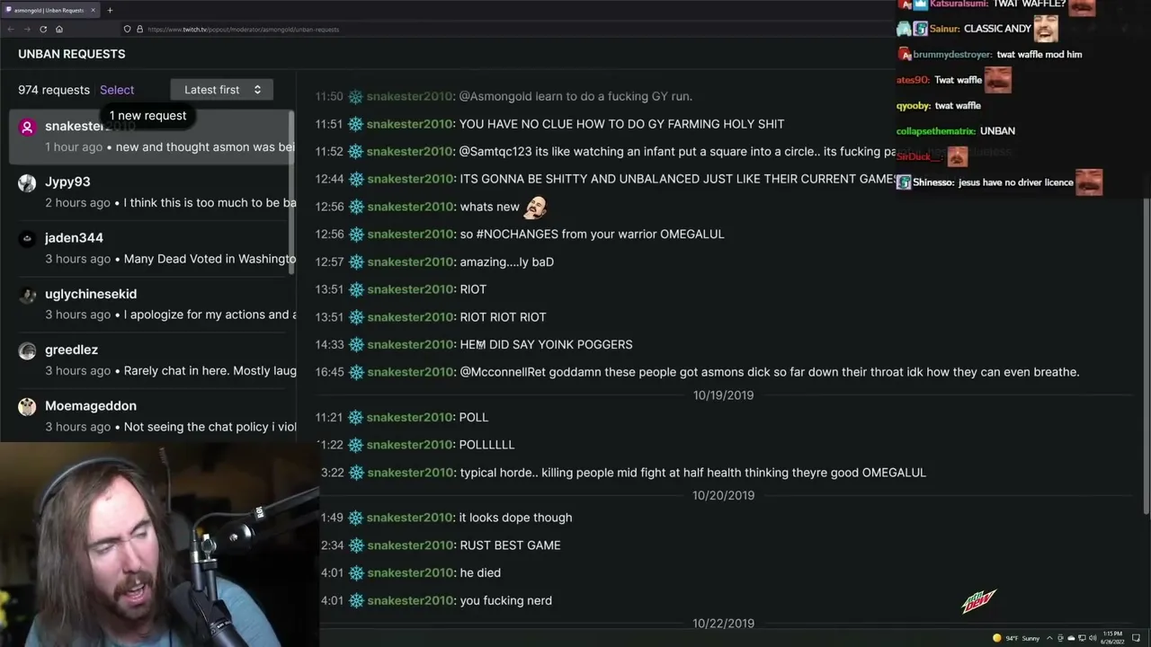Click the badge icon on the 11:50 message
The image size is (1151, 647).
click(355, 96)
